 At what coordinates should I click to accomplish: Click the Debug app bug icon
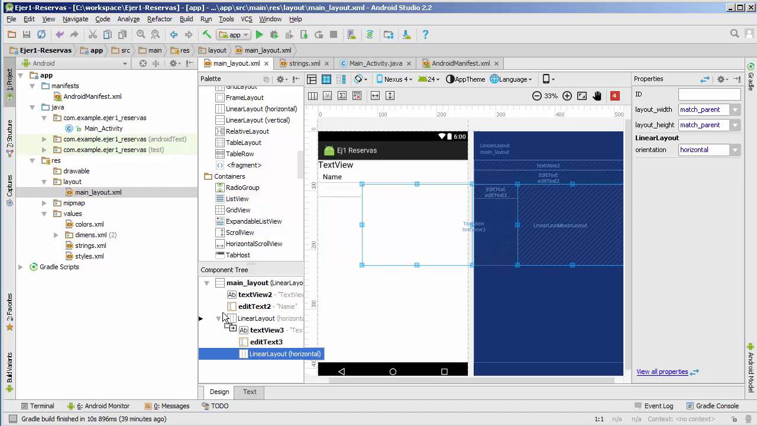pyautogui.click(x=274, y=35)
